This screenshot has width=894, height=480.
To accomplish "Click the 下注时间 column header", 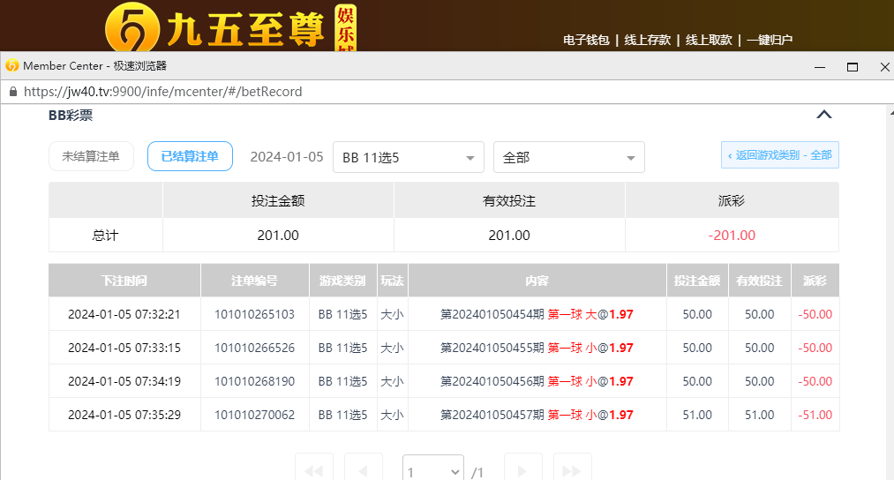I will (x=124, y=281).
